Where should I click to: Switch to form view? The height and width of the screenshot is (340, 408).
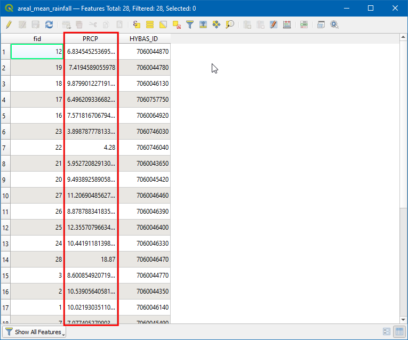pyautogui.click(x=387, y=331)
